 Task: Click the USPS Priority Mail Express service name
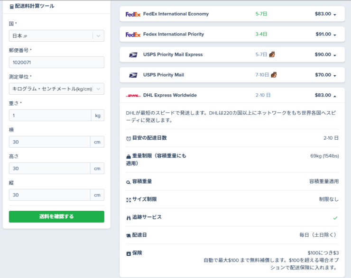click(x=173, y=54)
